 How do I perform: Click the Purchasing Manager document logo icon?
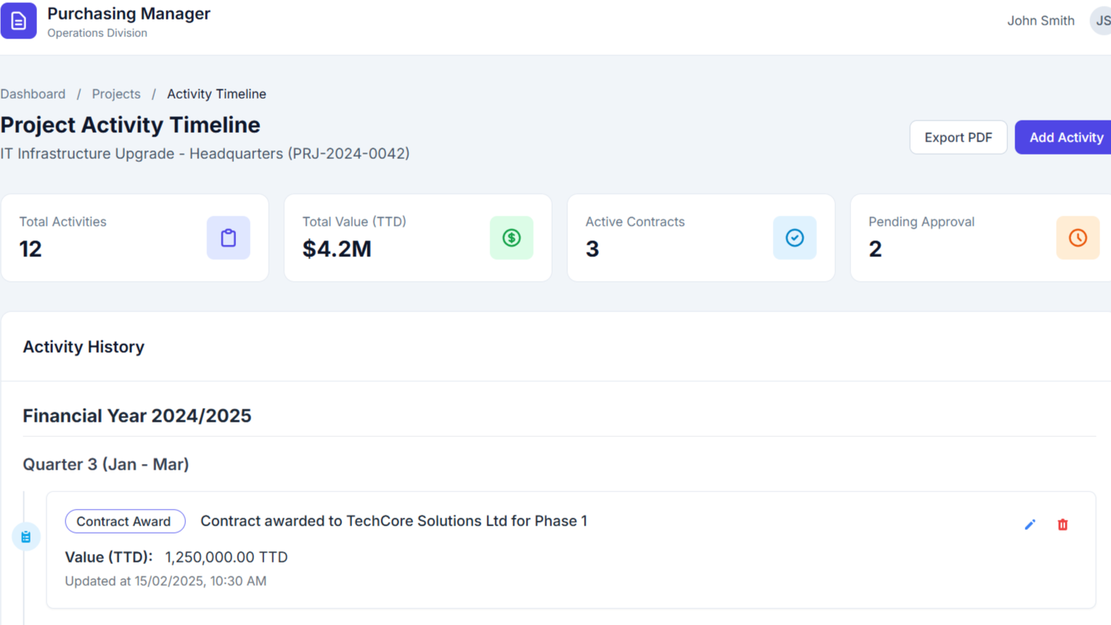19,21
